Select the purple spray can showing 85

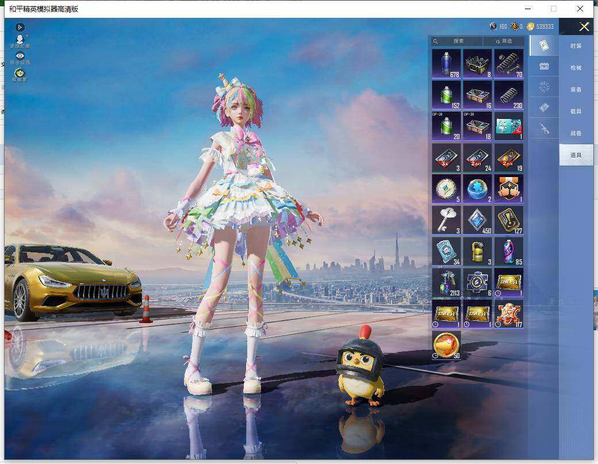pos(509,251)
